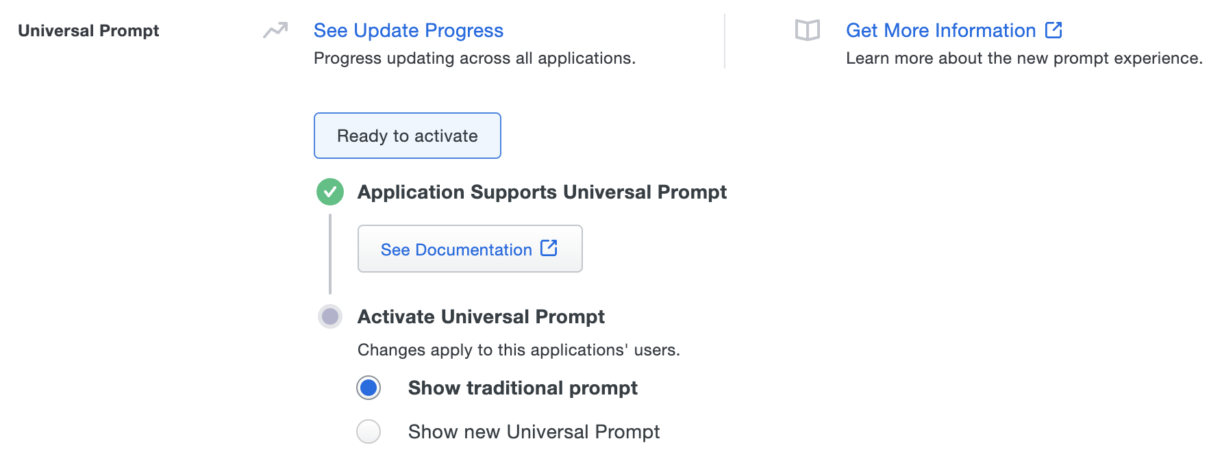The image size is (1222, 463).
Task: Click the external link icon in Get More Information
Action: 1053,29
